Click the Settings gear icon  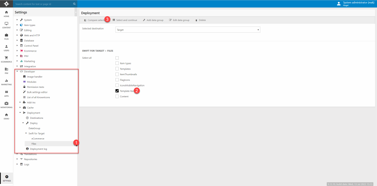coord(7,178)
